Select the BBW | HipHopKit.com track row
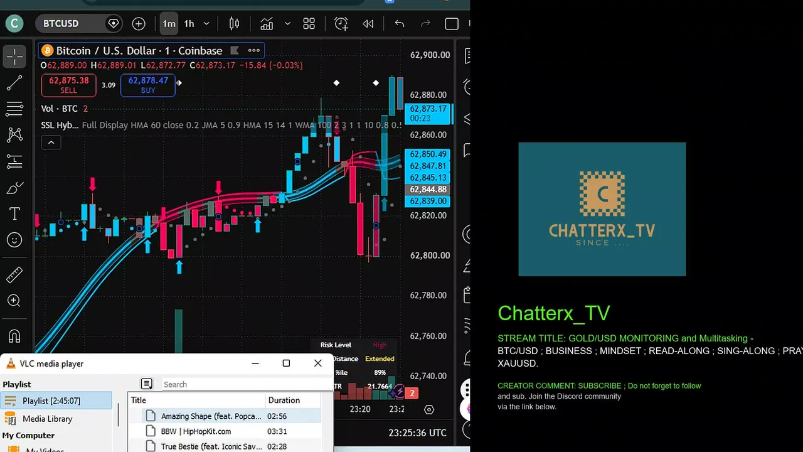Screen dimensions: 803x452 225,431
